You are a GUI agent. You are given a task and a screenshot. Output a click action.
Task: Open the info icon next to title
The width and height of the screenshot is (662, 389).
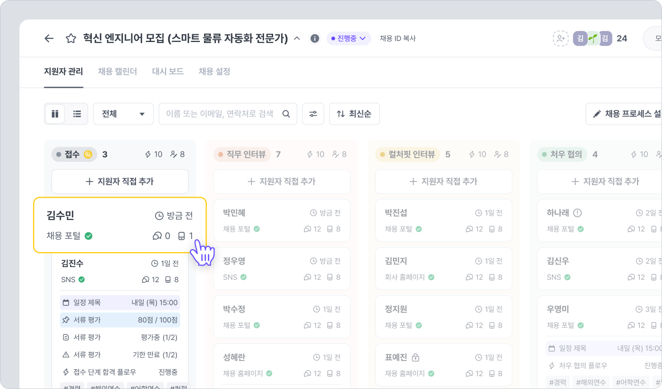point(315,38)
